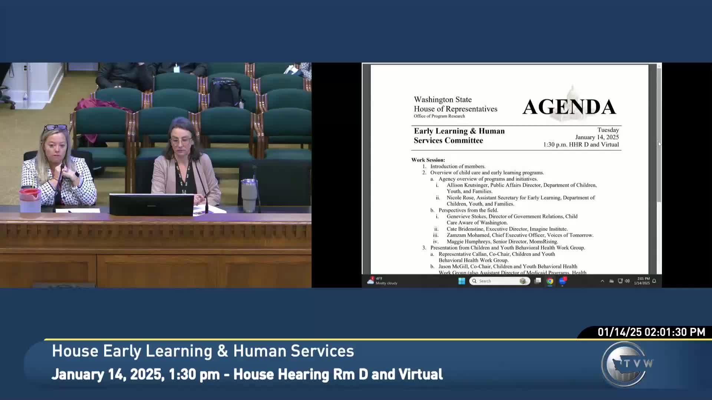Click the speaker video feed panel
This screenshot has width=712, height=400.
tap(156, 175)
